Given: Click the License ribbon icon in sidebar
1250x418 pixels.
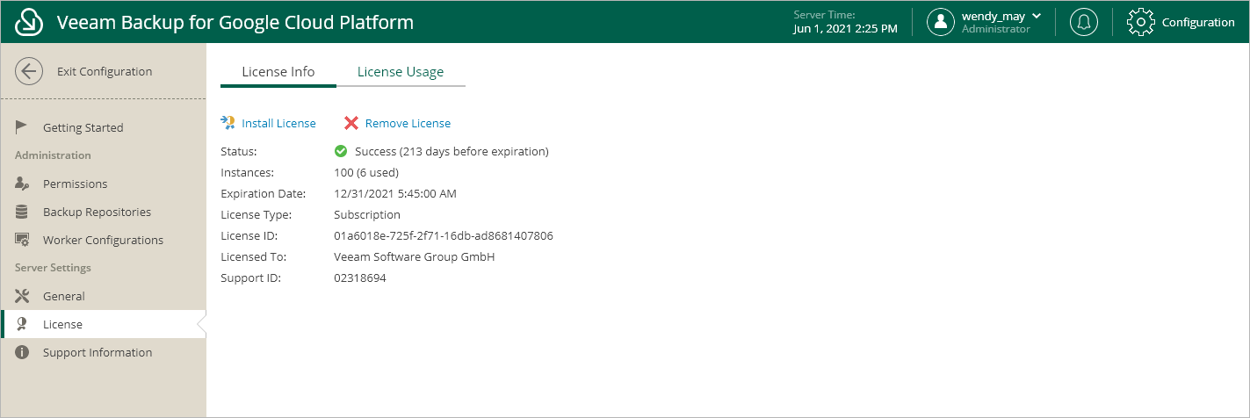Looking at the screenshot, I should point(22,324).
